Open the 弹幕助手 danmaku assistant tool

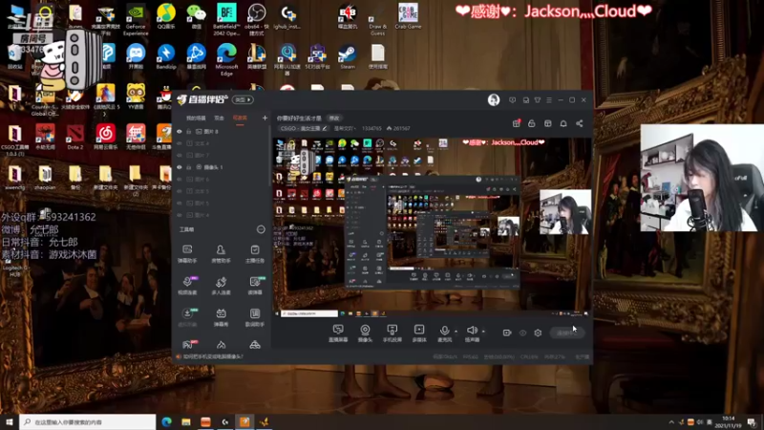[x=187, y=254]
